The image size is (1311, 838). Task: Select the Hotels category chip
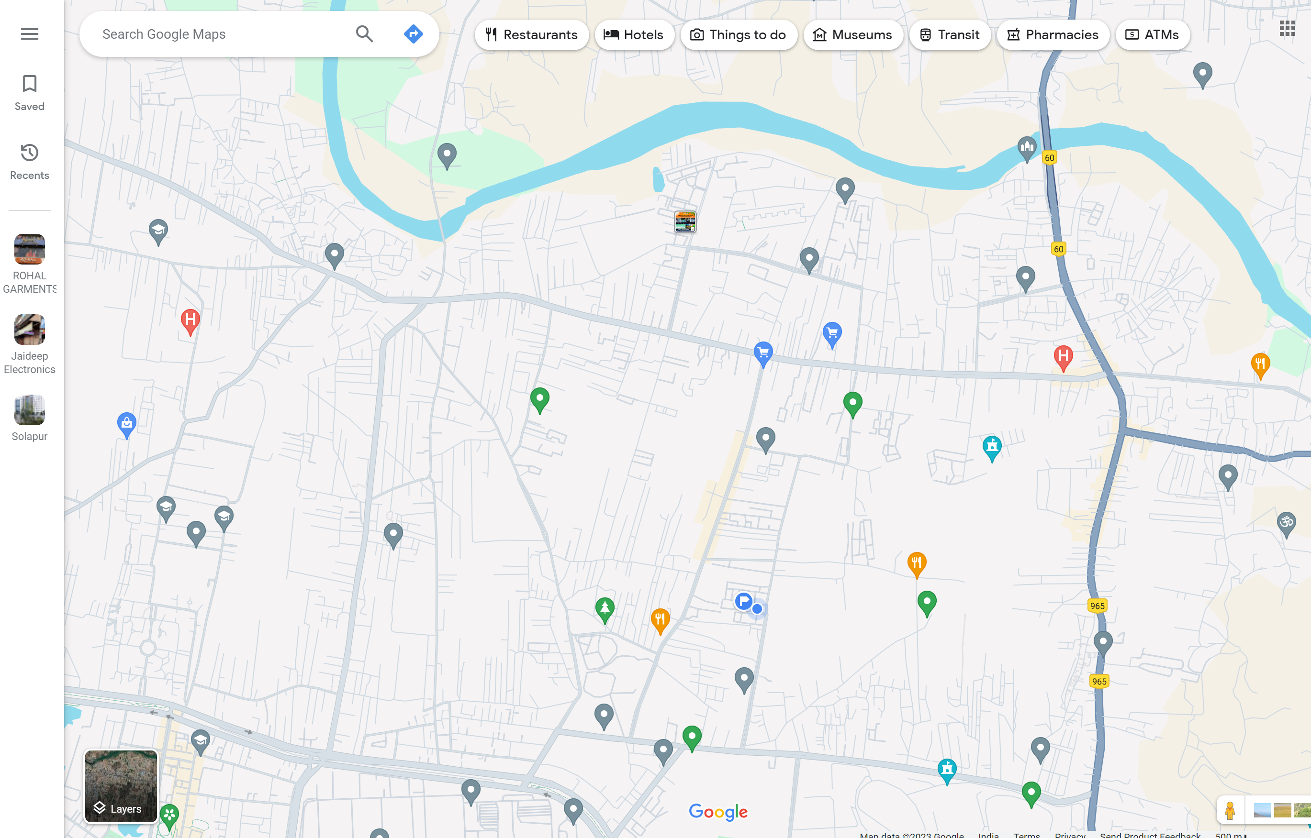pos(634,35)
